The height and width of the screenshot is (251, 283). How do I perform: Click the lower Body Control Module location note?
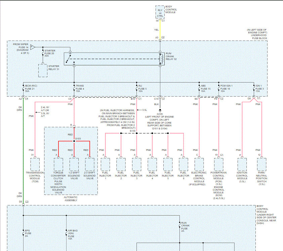tap(266, 215)
